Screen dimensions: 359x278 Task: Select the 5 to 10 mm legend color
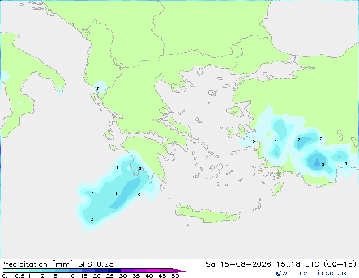tap(62, 271)
